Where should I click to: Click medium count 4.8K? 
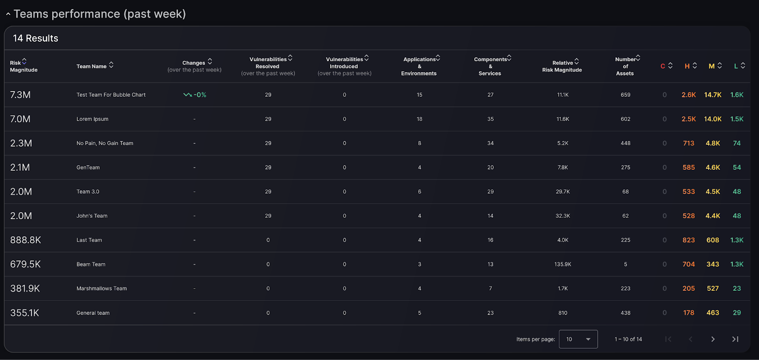(713, 143)
